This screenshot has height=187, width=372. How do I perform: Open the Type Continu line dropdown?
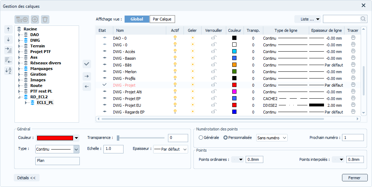tap(76, 149)
